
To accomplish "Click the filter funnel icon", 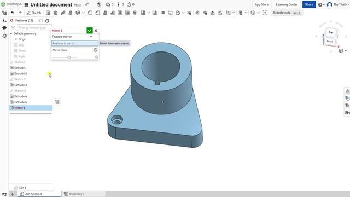I will click(13, 28).
